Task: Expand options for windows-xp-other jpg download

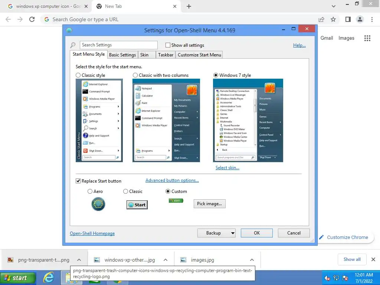Action: (166, 260)
